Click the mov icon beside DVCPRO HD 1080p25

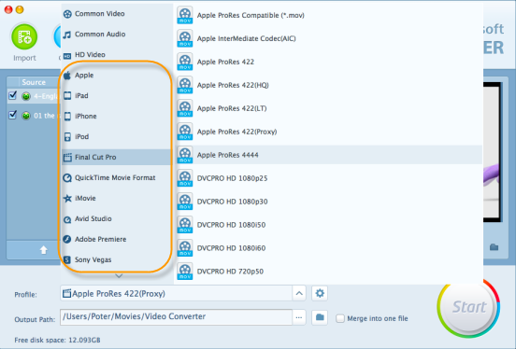pyautogui.click(x=184, y=178)
